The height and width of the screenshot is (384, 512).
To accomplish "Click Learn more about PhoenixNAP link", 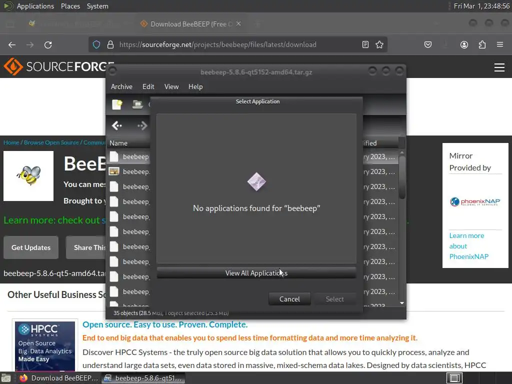I will [469, 246].
